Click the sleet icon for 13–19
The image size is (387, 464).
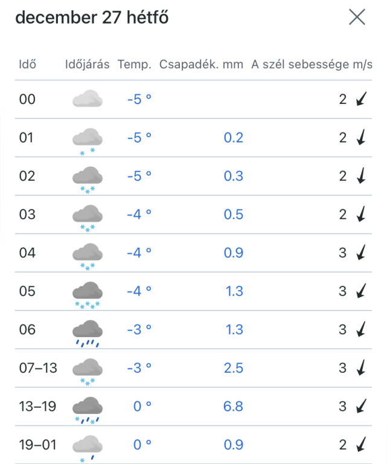[88, 409]
